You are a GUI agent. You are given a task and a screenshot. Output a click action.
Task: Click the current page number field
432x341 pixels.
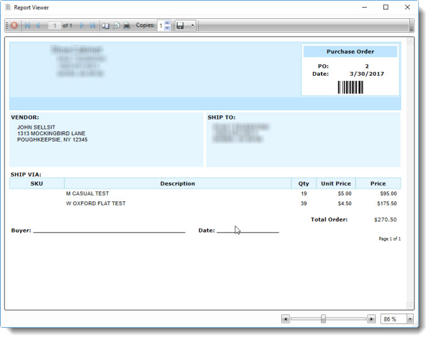pyautogui.click(x=54, y=26)
